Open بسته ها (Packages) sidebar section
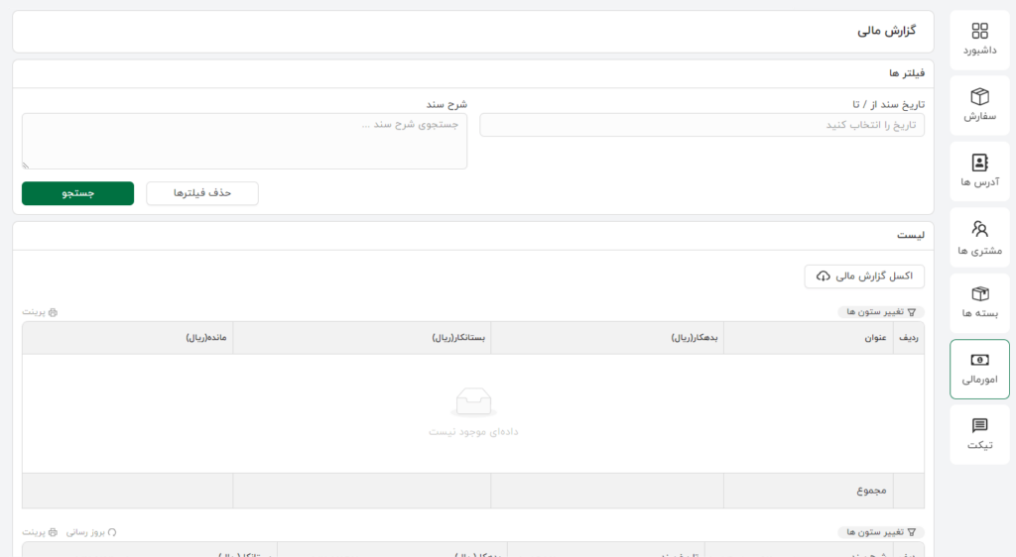Screen dimensions: 1016x557 click(979, 303)
